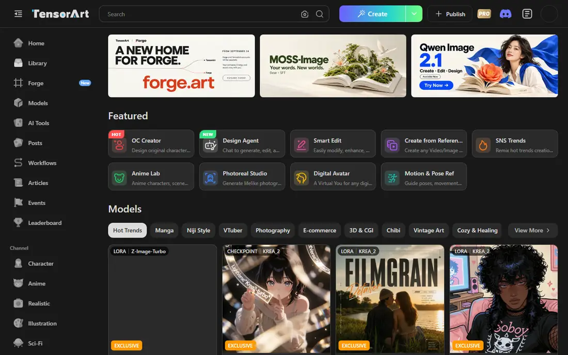
Task: Click Try Now on Qwen Image banner
Action: click(x=436, y=86)
